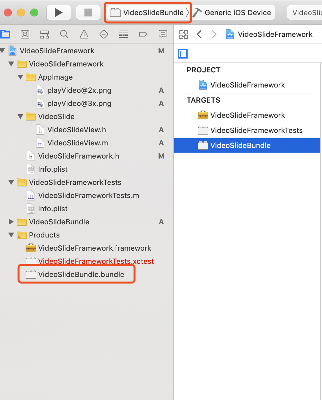Collapse the AppImage folder

pyautogui.click(x=20, y=77)
